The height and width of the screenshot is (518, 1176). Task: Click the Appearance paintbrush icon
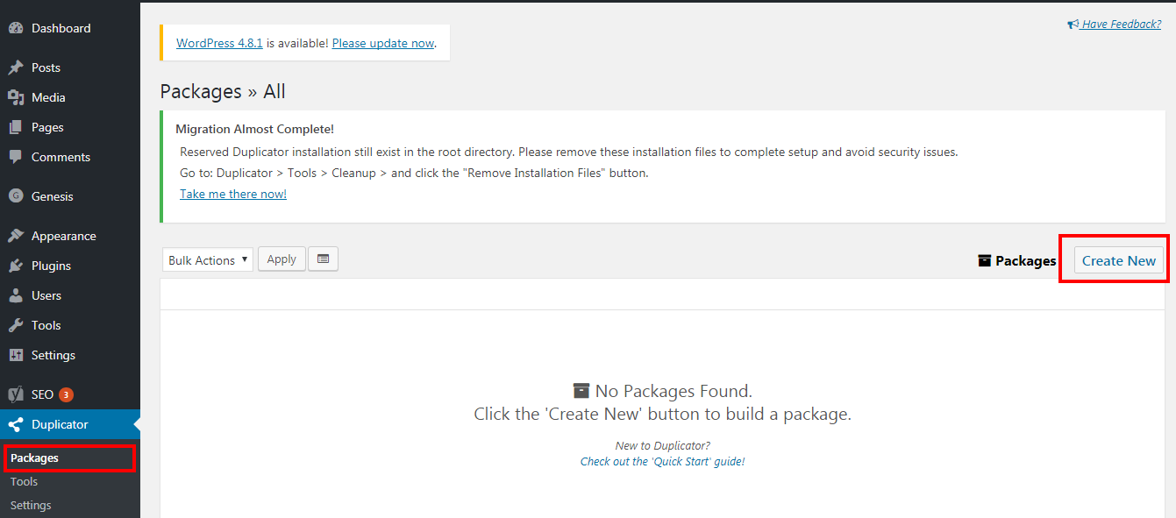tap(16, 236)
